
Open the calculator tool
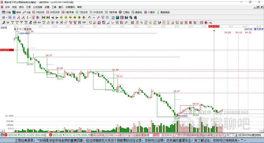point(117,18)
